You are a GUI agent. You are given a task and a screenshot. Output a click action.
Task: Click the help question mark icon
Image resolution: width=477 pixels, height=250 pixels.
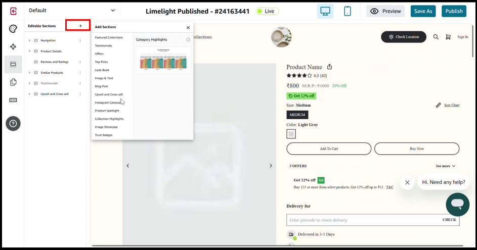pyautogui.click(x=13, y=123)
